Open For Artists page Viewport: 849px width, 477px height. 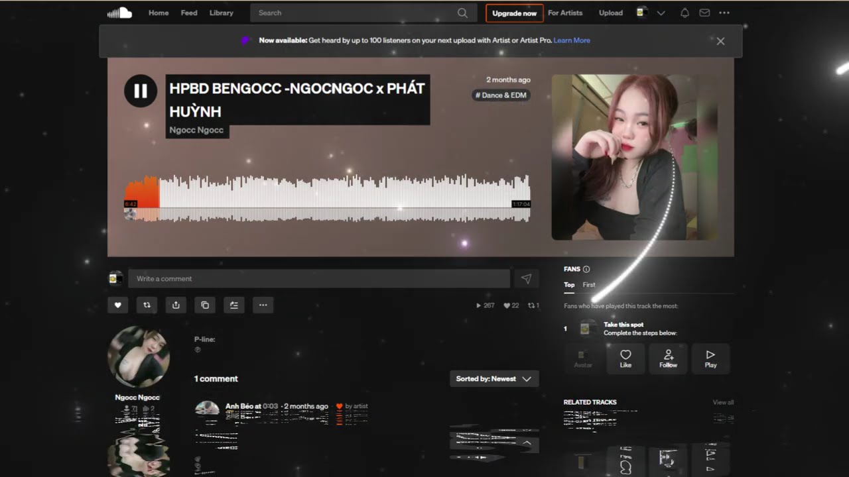pyautogui.click(x=565, y=13)
